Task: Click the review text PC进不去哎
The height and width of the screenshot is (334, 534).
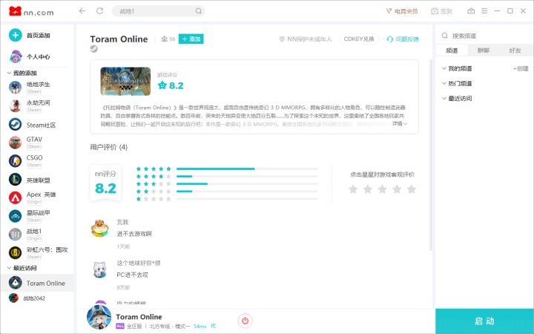Action: tap(133, 275)
